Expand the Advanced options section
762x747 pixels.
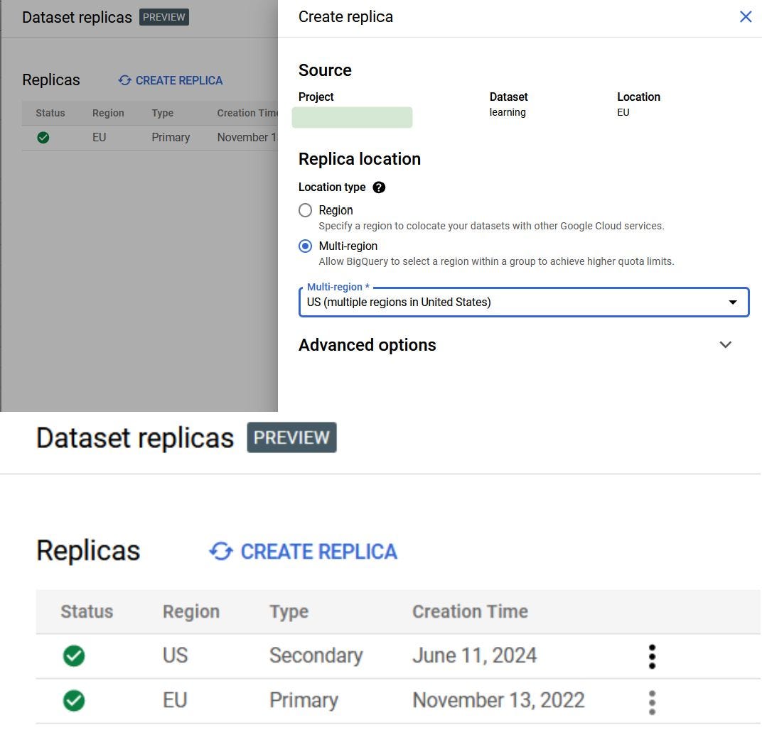pyautogui.click(x=725, y=344)
